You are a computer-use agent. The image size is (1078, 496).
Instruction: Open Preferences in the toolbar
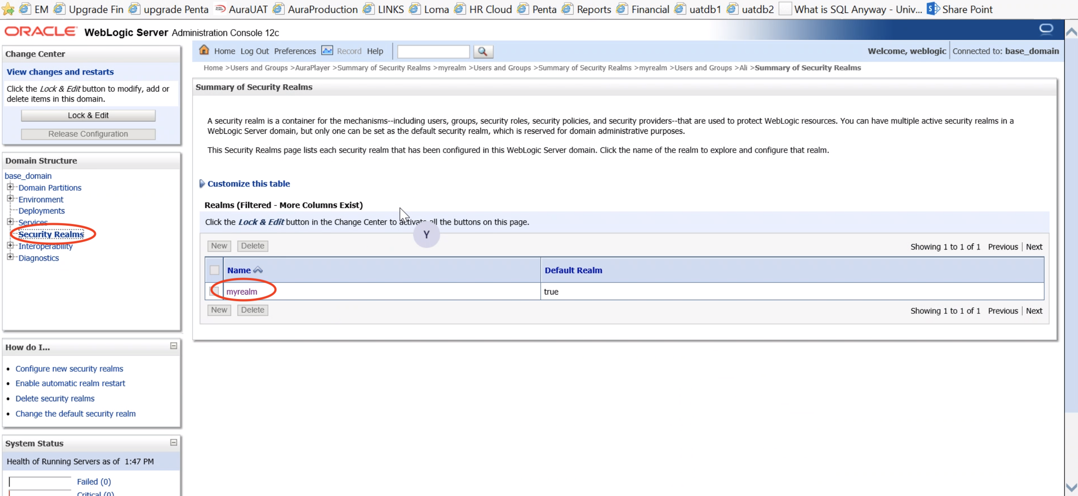(x=295, y=51)
